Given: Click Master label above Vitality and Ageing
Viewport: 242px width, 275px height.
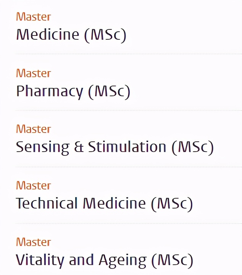Looking at the screenshot, I should 33,242.
